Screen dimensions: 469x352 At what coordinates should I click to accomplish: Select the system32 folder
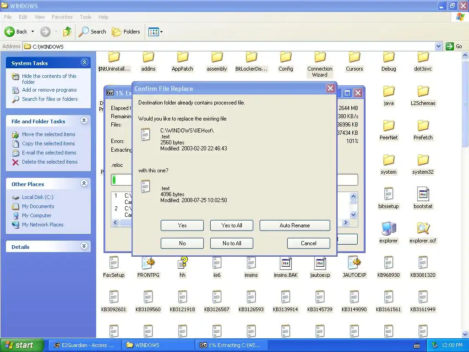click(423, 165)
